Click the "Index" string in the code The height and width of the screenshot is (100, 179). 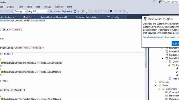tap(17, 30)
